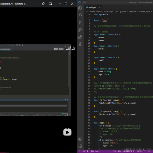The width and height of the screenshot is (153, 153).
Task: Hide the video IDE bottom panel with minus
Action: 68,100
